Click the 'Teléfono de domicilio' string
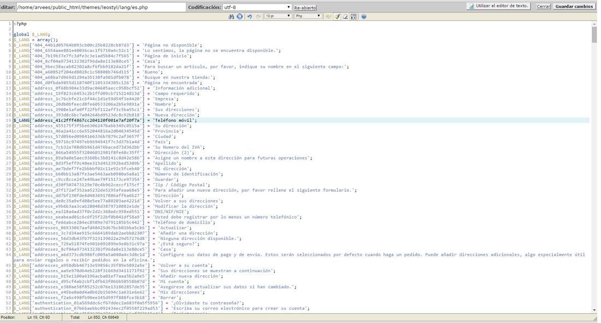The height and width of the screenshot is (323, 601). tap(182, 222)
